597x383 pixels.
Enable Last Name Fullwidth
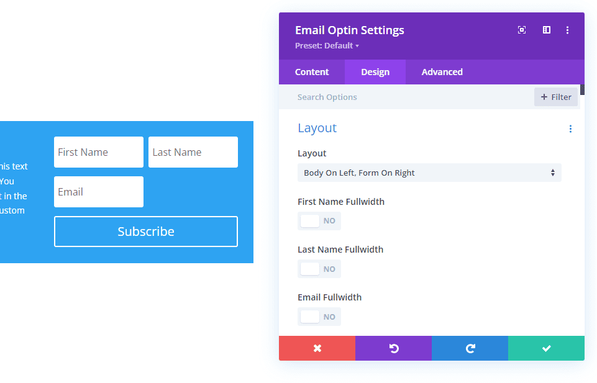(319, 268)
